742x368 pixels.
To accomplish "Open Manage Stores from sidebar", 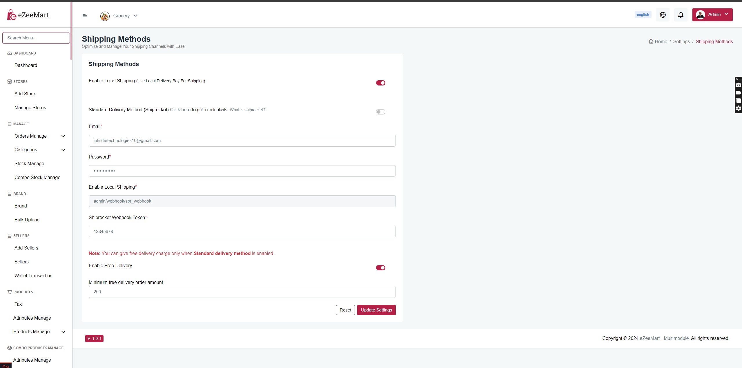I will [x=30, y=108].
